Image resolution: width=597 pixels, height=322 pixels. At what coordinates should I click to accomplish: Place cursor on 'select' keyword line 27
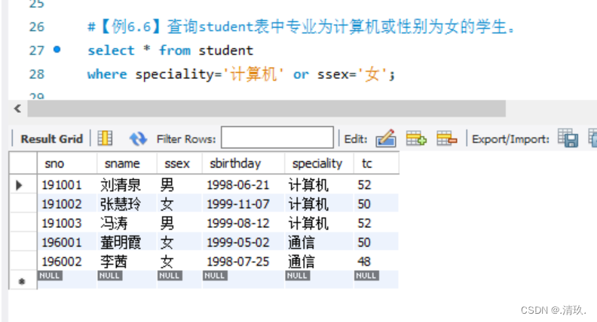pos(111,50)
